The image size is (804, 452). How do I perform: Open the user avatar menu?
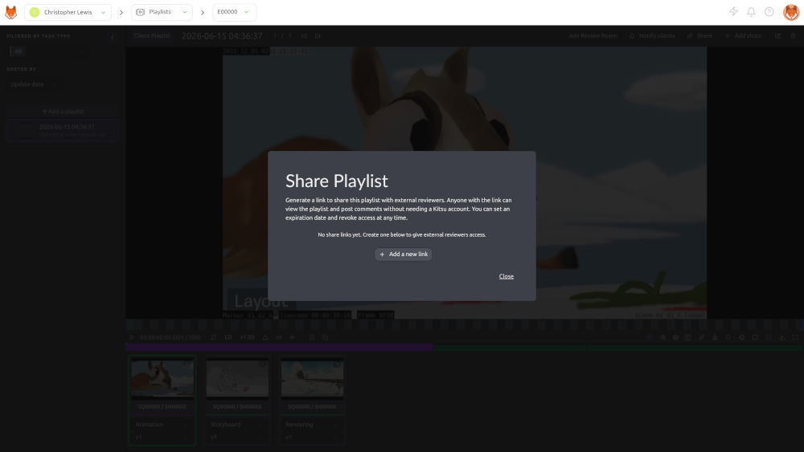click(x=790, y=12)
